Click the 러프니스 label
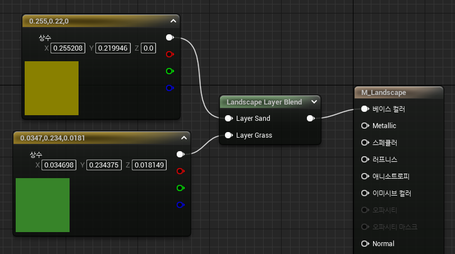This screenshot has height=254, width=455. coord(385,160)
